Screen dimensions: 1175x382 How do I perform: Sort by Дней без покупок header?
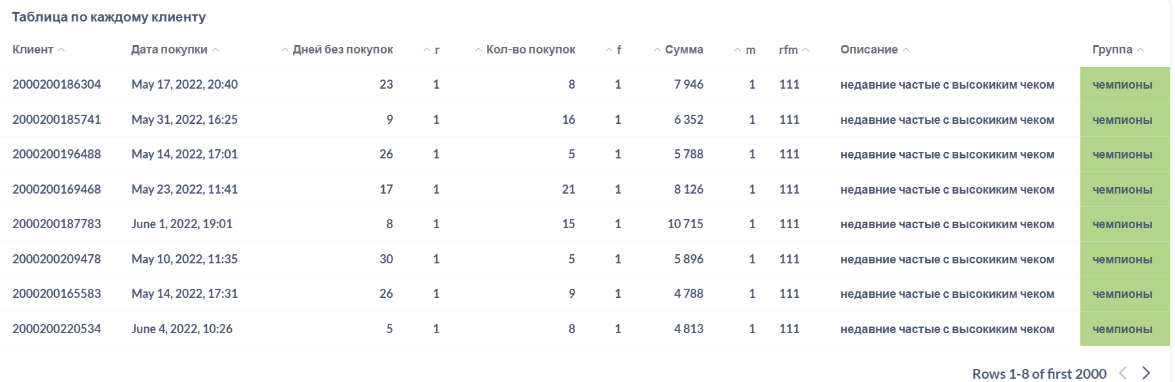click(342, 50)
